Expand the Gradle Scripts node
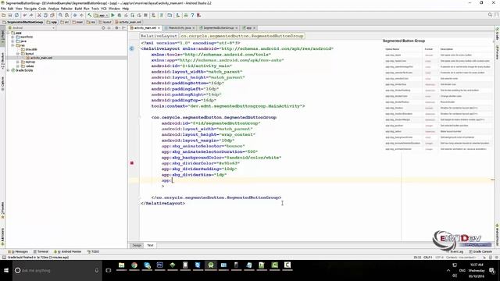The width and height of the screenshot is (500, 281). click(9, 70)
